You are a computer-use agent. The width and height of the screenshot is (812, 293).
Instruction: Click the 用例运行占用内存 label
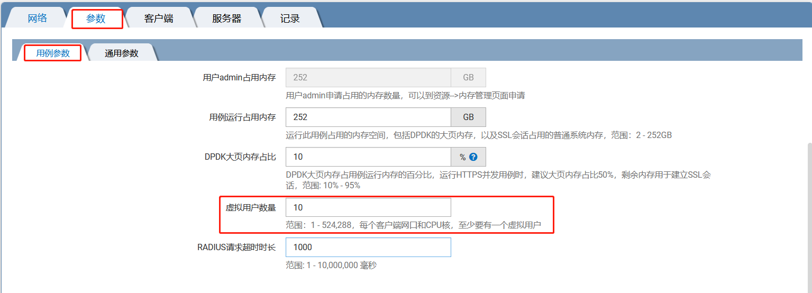tap(242, 117)
